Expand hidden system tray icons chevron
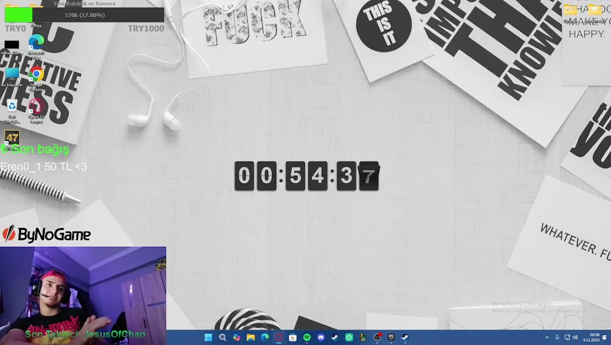The image size is (611, 345). (547, 337)
